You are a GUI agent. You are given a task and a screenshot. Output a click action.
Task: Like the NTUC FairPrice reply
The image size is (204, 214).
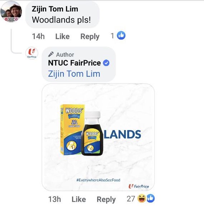pyautogui.click(x=79, y=199)
